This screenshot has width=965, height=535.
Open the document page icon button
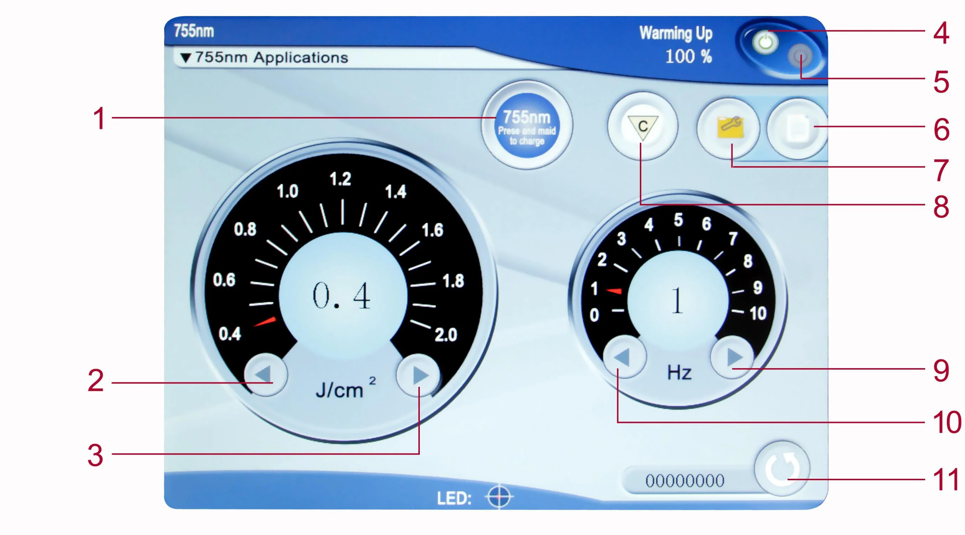click(x=797, y=128)
